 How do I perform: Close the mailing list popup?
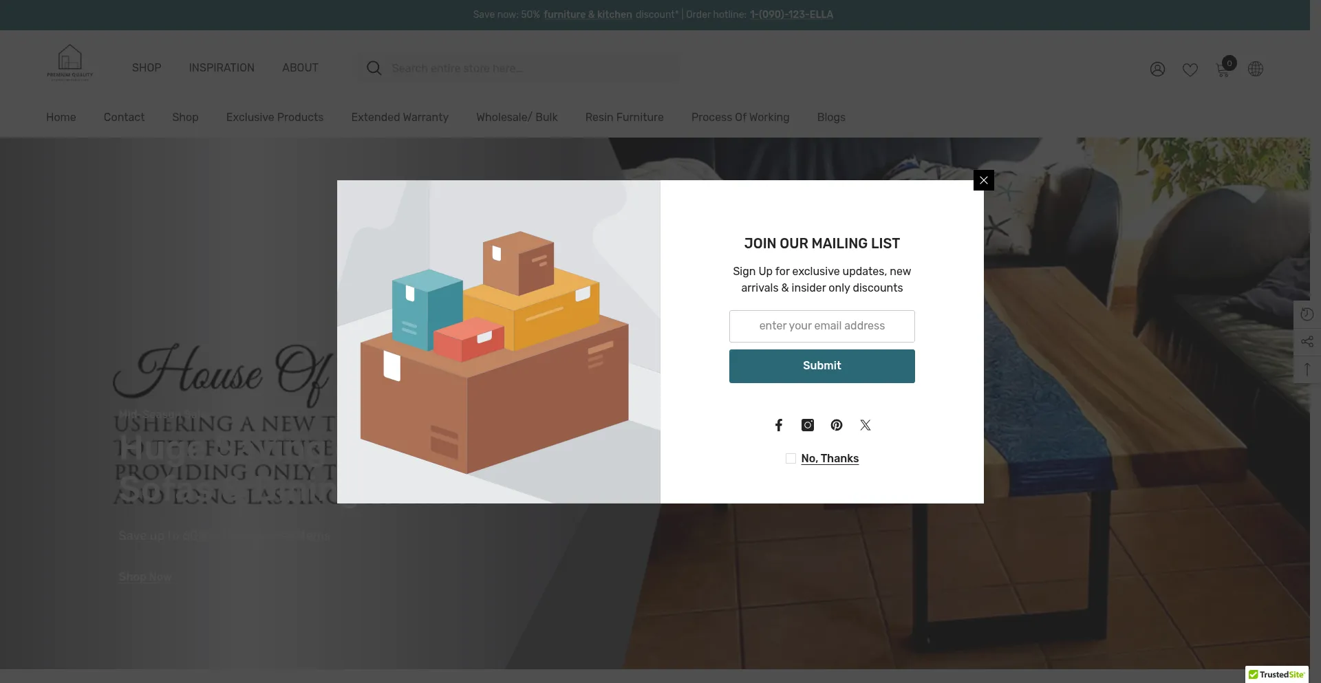point(984,180)
